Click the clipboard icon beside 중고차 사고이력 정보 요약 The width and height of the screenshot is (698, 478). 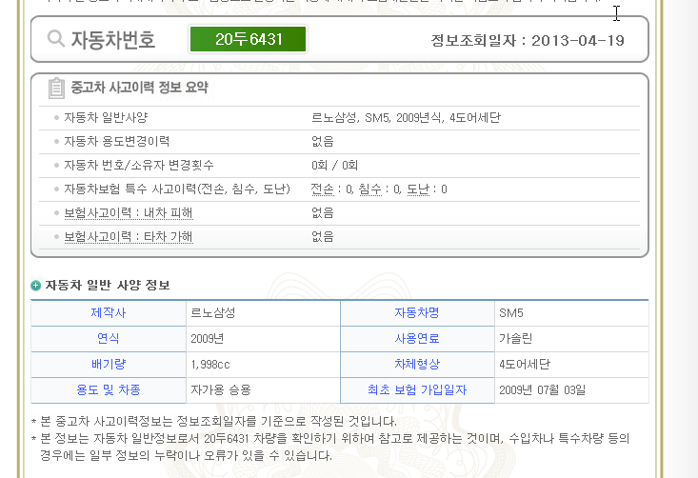tap(56, 88)
